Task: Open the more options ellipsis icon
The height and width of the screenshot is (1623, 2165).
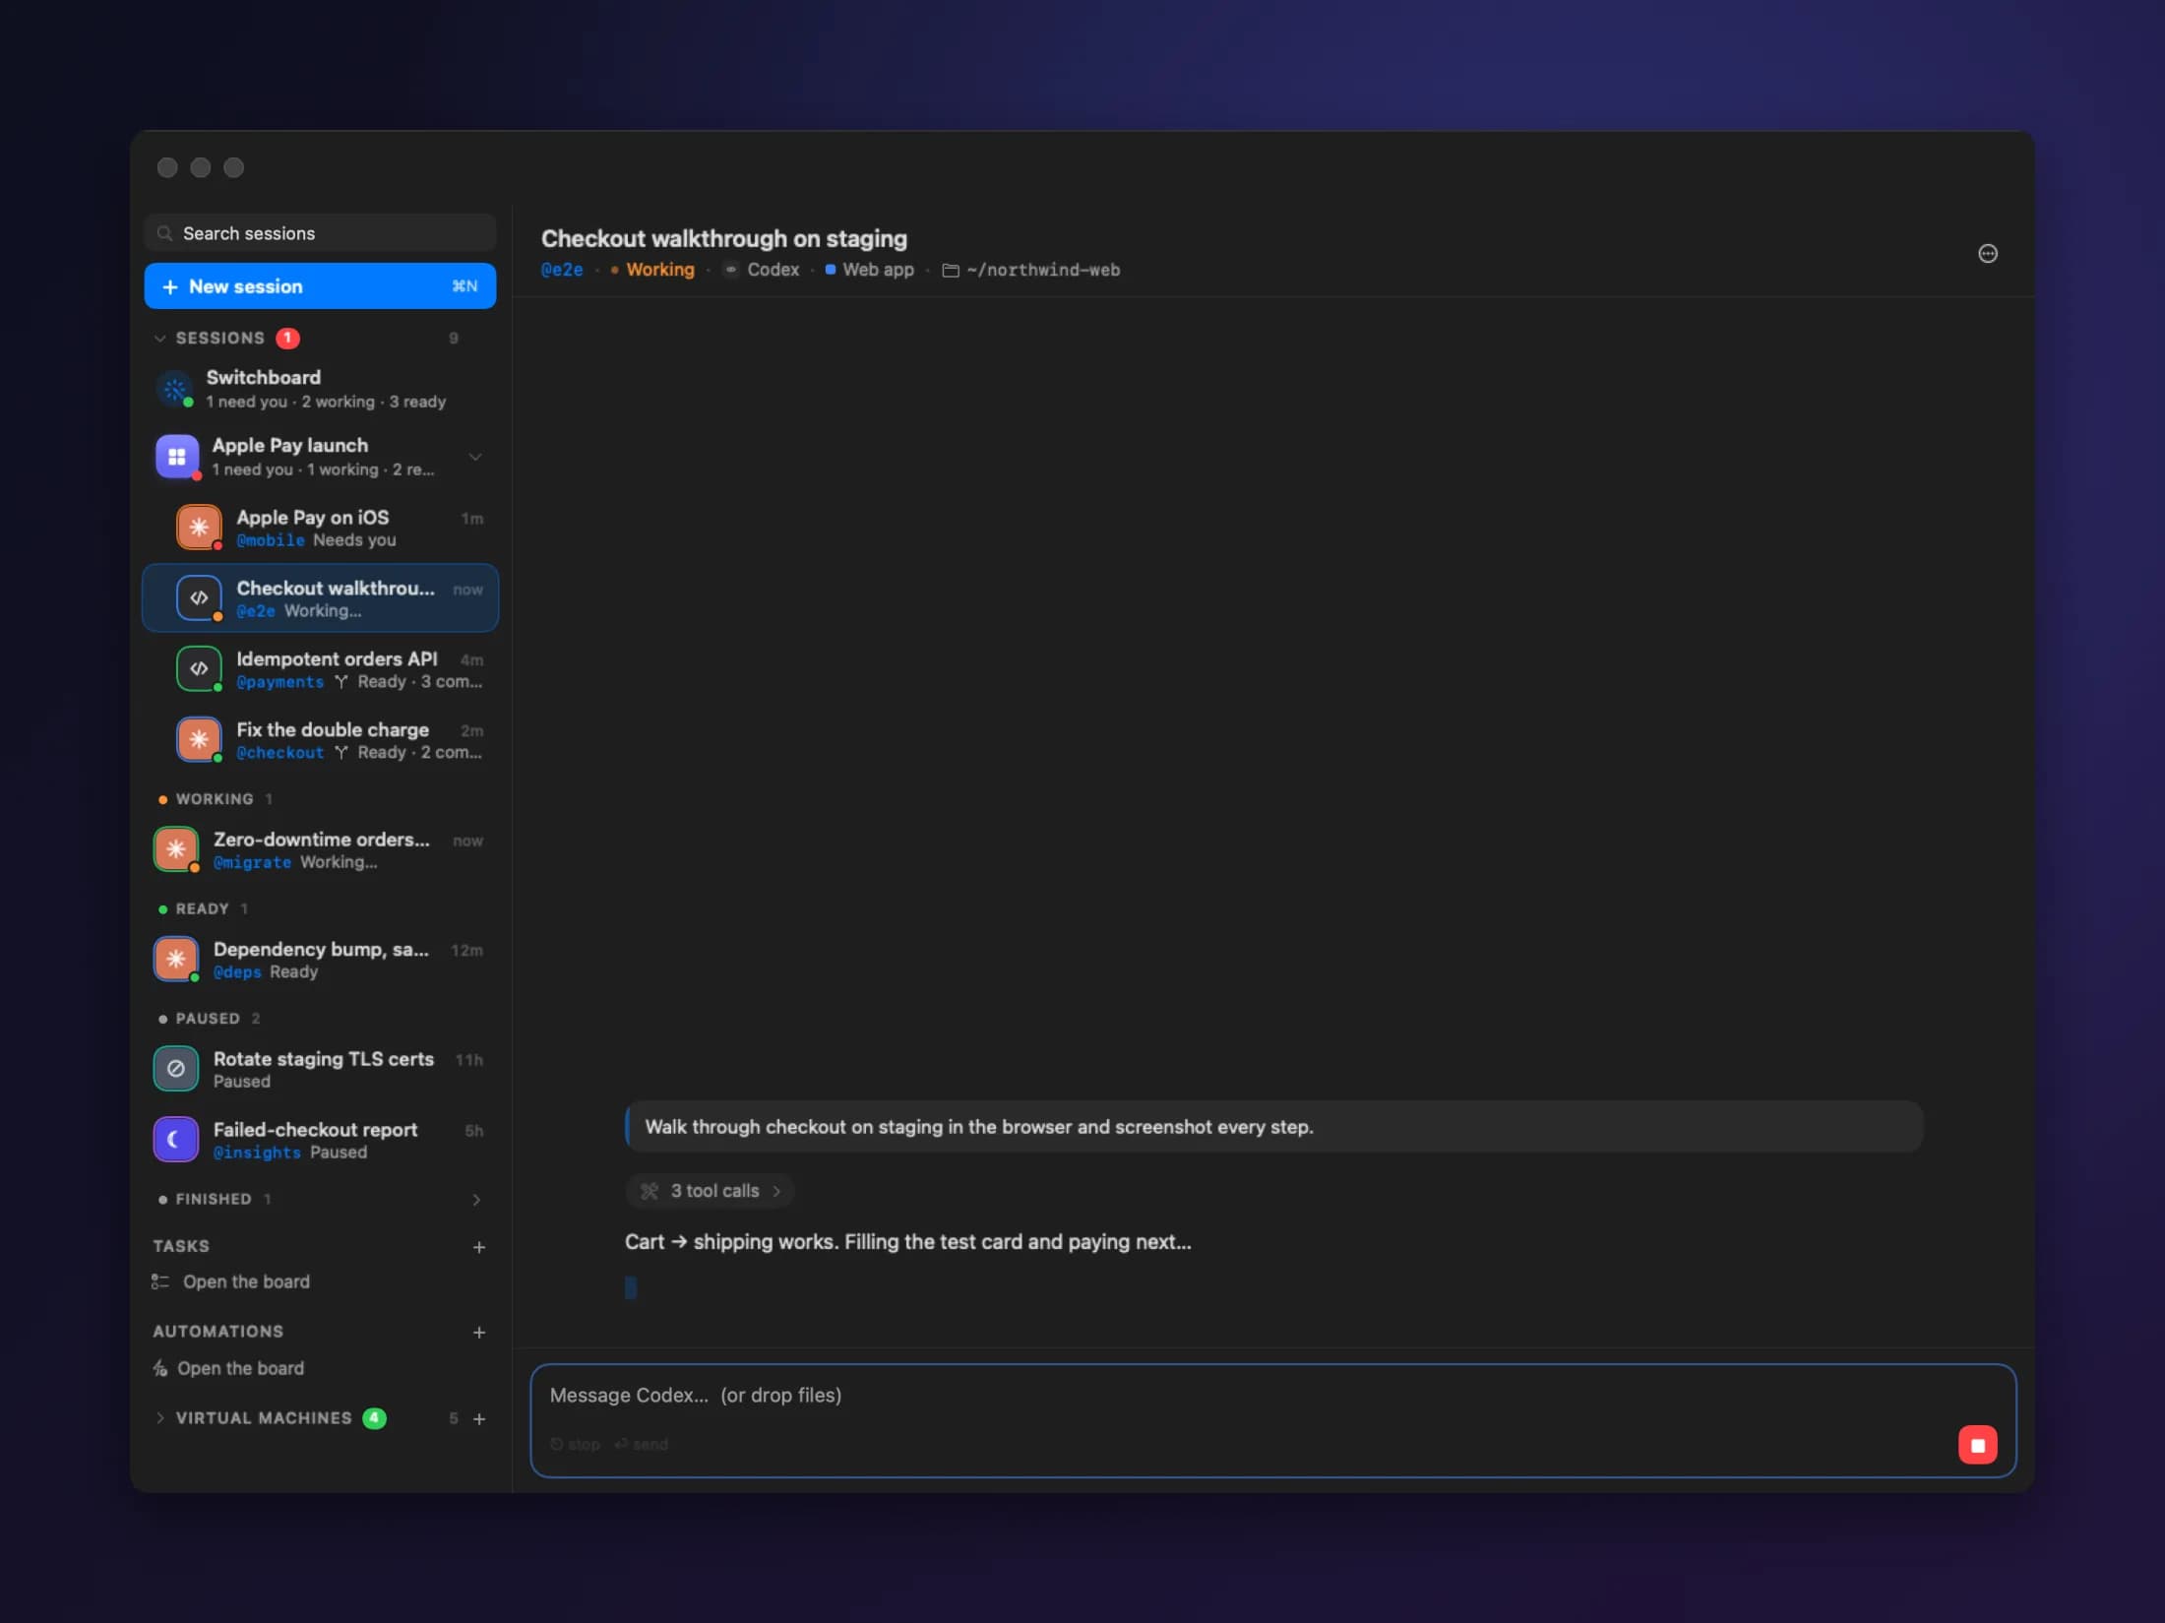Action: 1987,254
